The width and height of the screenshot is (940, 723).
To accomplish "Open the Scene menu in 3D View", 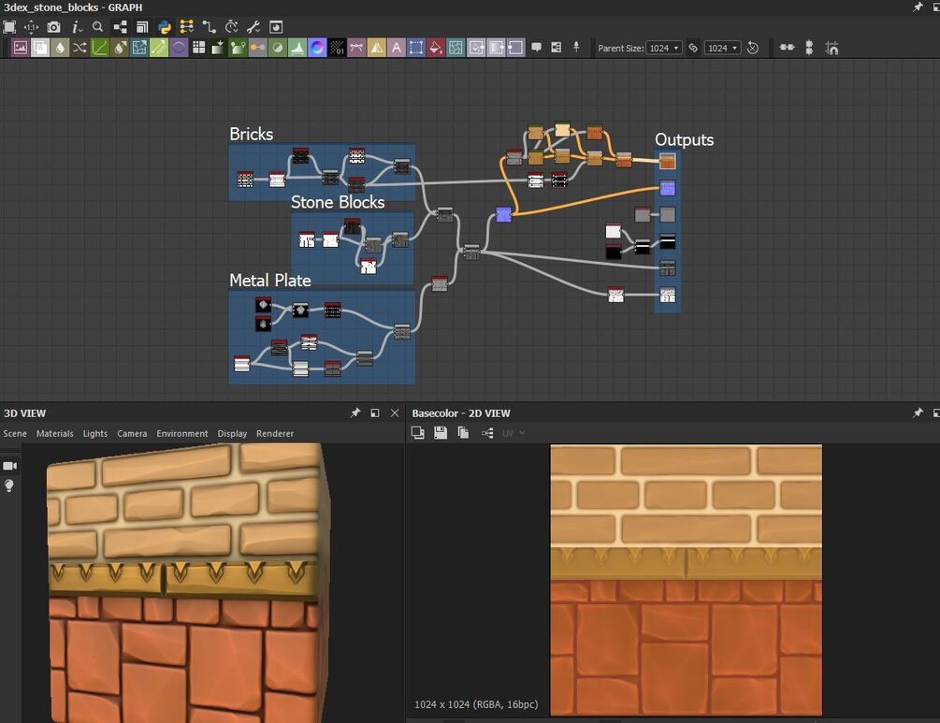I will point(15,433).
